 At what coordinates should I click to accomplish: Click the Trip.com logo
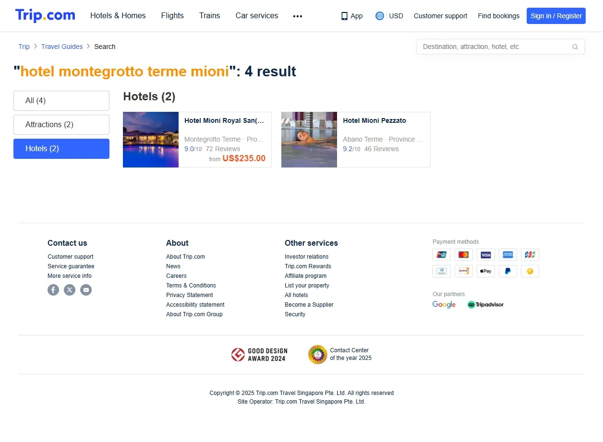(x=45, y=15)
